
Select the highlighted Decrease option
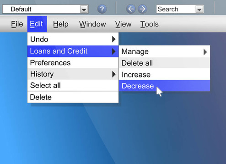click(x=164, y=86)
